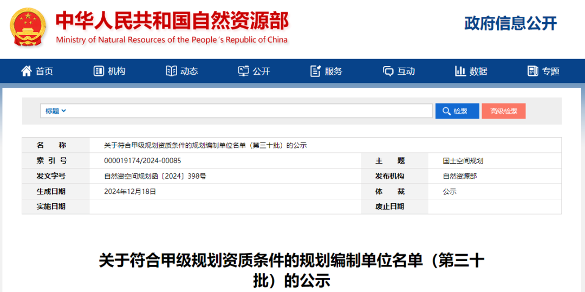Click the 政府信息公开 header link
Screen dimensions: 585x292
click(510, 23)
